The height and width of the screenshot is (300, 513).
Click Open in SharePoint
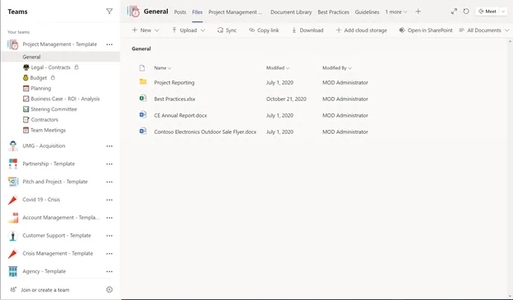point(426,30)
